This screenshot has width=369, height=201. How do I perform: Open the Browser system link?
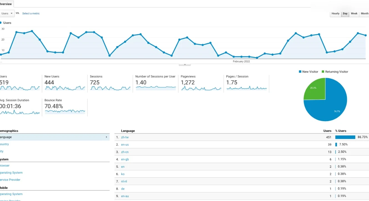tap(5, 166)
